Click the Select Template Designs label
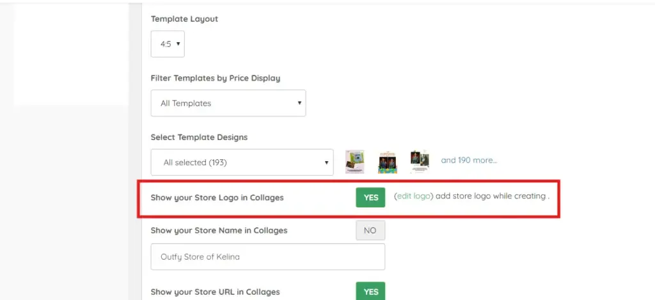The width and height of the screenshot is (655, 300). [x=199, y=137]
